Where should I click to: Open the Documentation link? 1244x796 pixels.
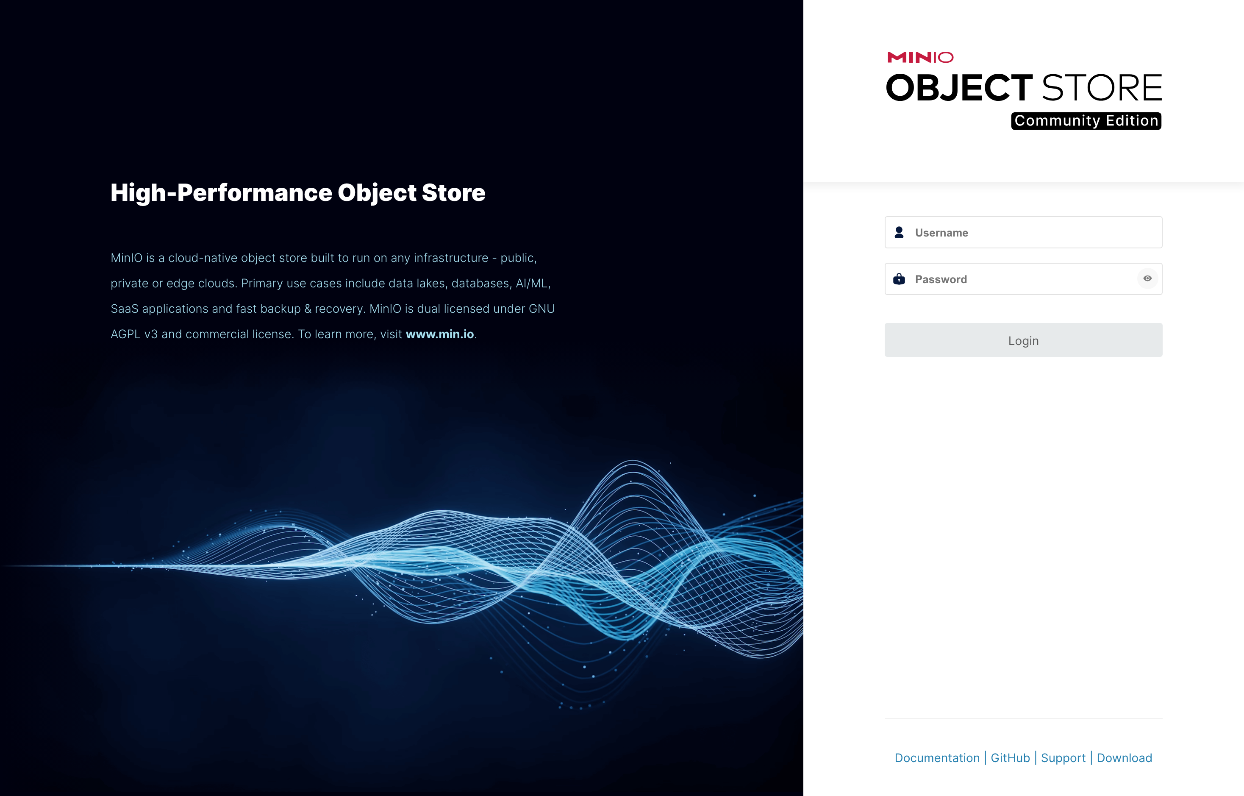[x=937, y=758]
